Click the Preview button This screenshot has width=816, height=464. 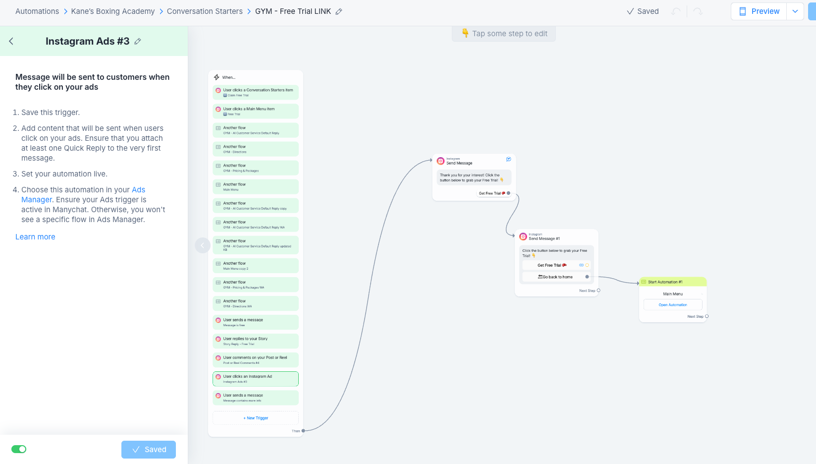coord(759,11)
